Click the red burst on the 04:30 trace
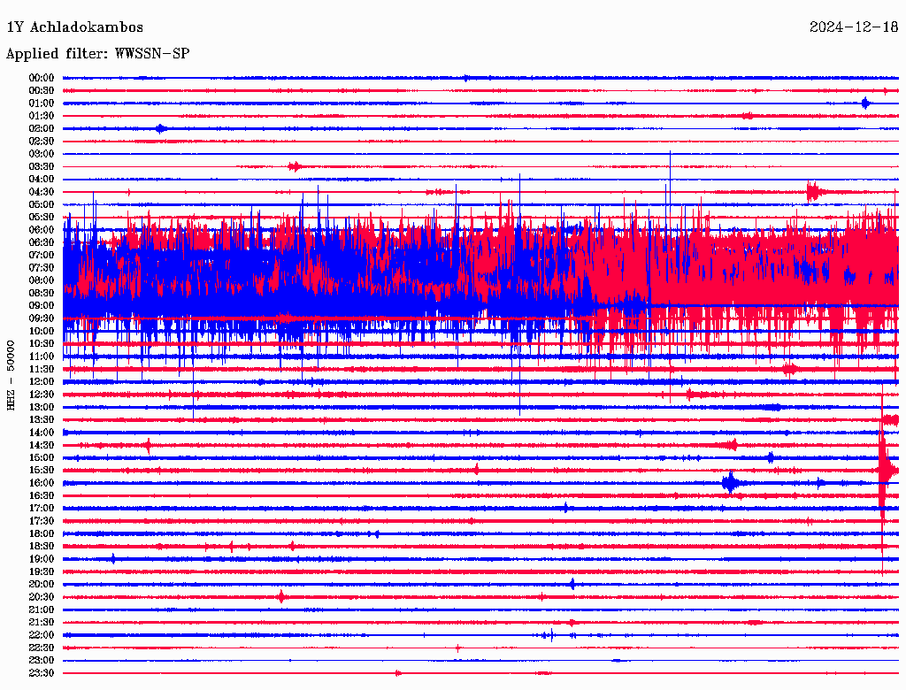 coord(814,191)
